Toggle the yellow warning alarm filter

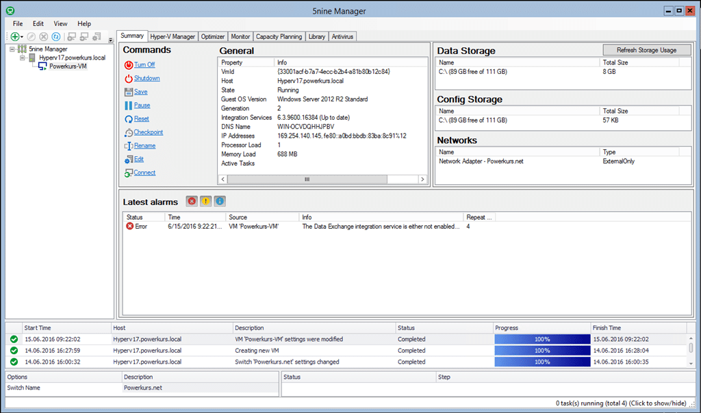point(205,201)
